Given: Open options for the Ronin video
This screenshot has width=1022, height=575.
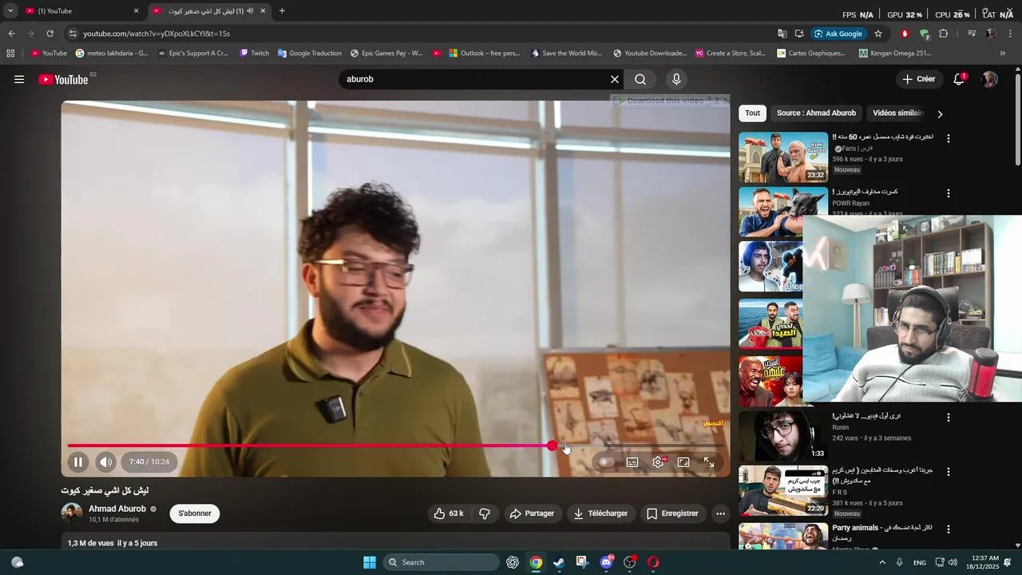Looking at the screenshot, I should [949, 418].
